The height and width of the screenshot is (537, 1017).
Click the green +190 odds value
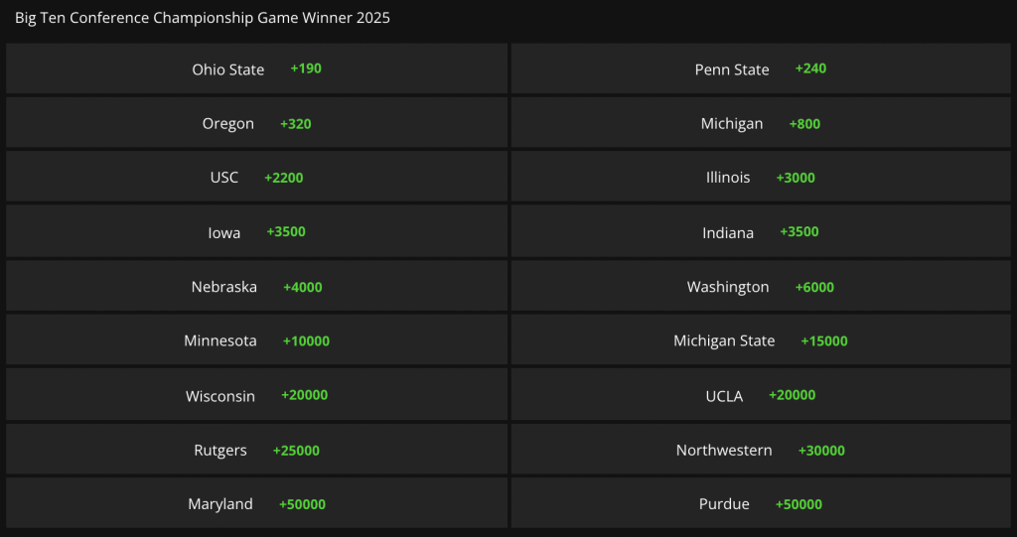(306, 68)
